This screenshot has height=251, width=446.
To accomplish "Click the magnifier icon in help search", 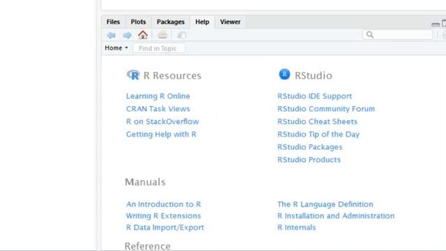I will (x=370, y=35).
